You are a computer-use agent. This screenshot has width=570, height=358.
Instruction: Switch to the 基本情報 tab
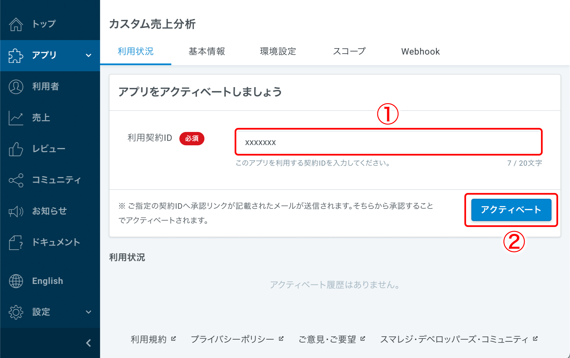point(207,52)
